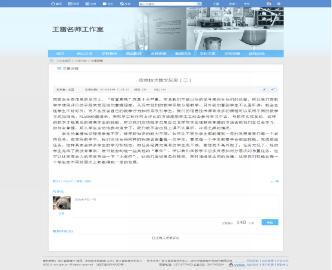Click the comment text area
The width and height of the screenshot is (332, 270).
tap(176, 207)
